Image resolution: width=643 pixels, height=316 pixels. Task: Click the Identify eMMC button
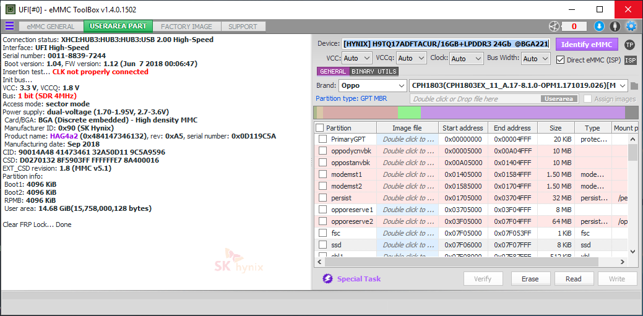coord(587,45)
